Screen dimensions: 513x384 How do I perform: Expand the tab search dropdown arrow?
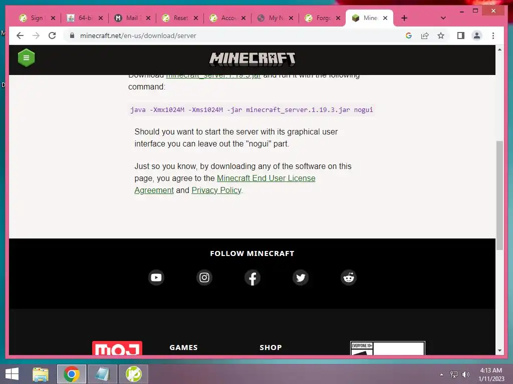click(x=443, y=18)
